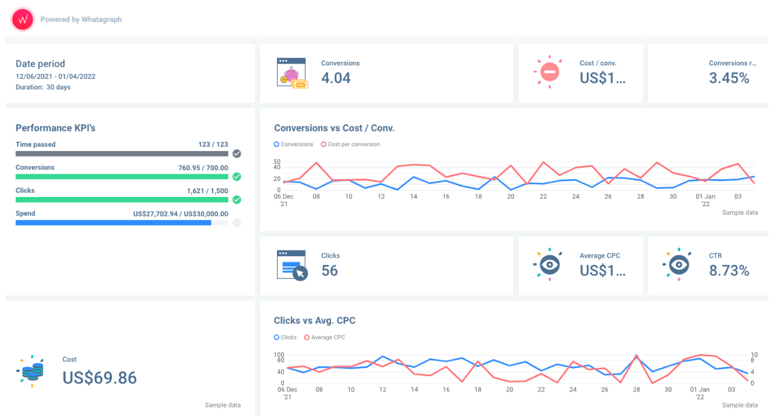Click the Date period heading
The image size is (772, 416).
(40, 64)
